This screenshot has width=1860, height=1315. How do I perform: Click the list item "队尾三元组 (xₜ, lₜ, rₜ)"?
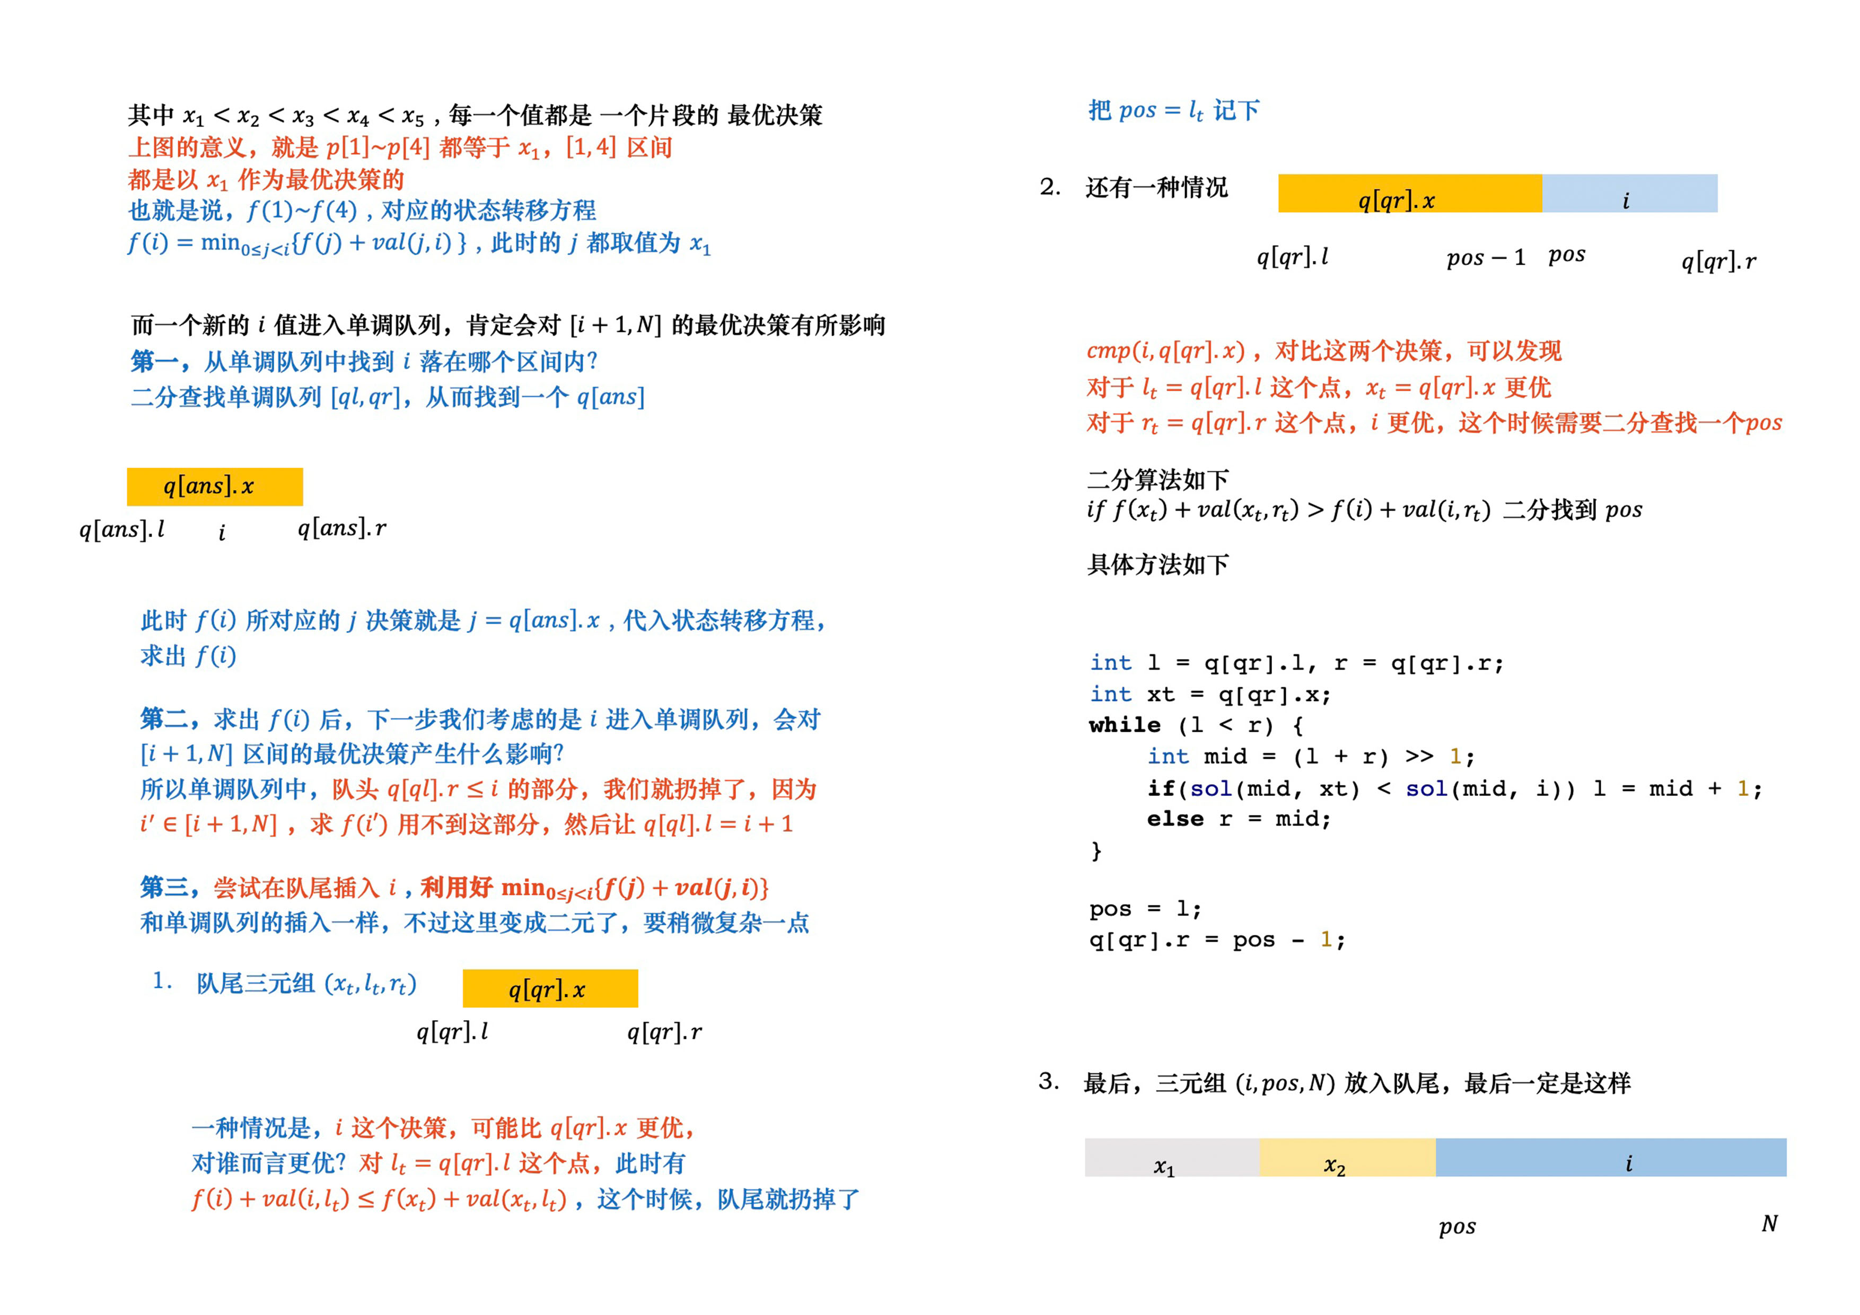(306, 984)
